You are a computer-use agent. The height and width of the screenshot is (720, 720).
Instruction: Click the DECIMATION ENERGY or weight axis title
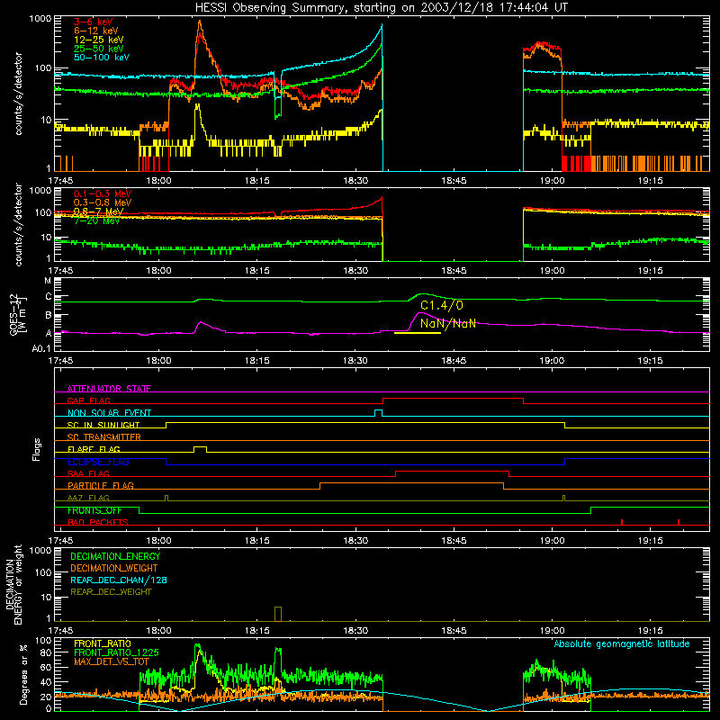[13, 584]
